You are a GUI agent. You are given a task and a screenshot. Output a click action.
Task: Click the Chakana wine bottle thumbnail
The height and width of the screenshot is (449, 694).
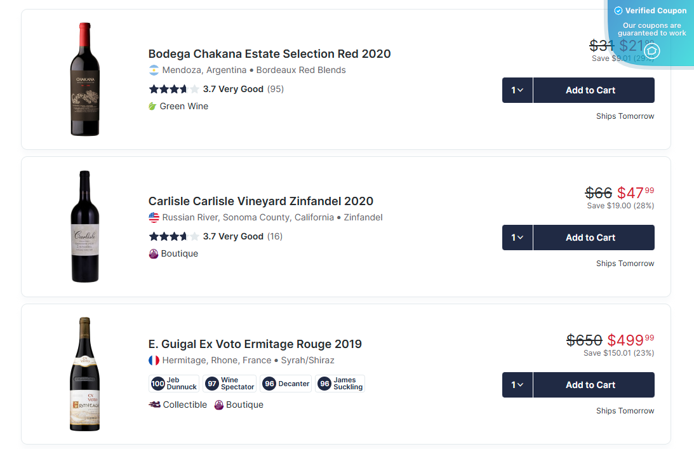click(85, 79)
